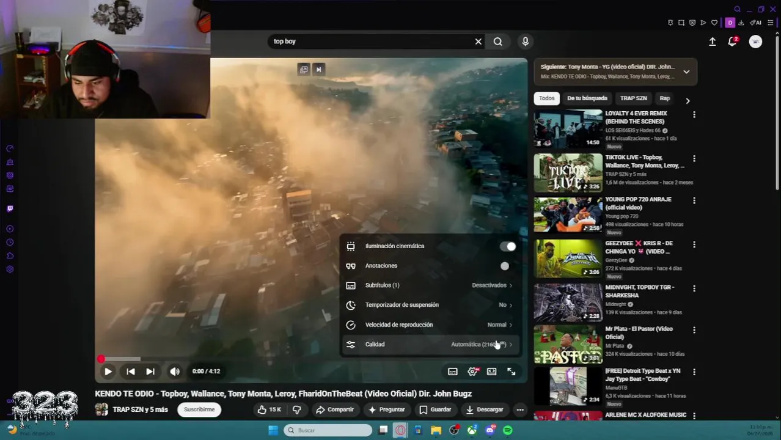
Task: Open more options for TIKTOK LIVE video
Action: click(694, 158)
